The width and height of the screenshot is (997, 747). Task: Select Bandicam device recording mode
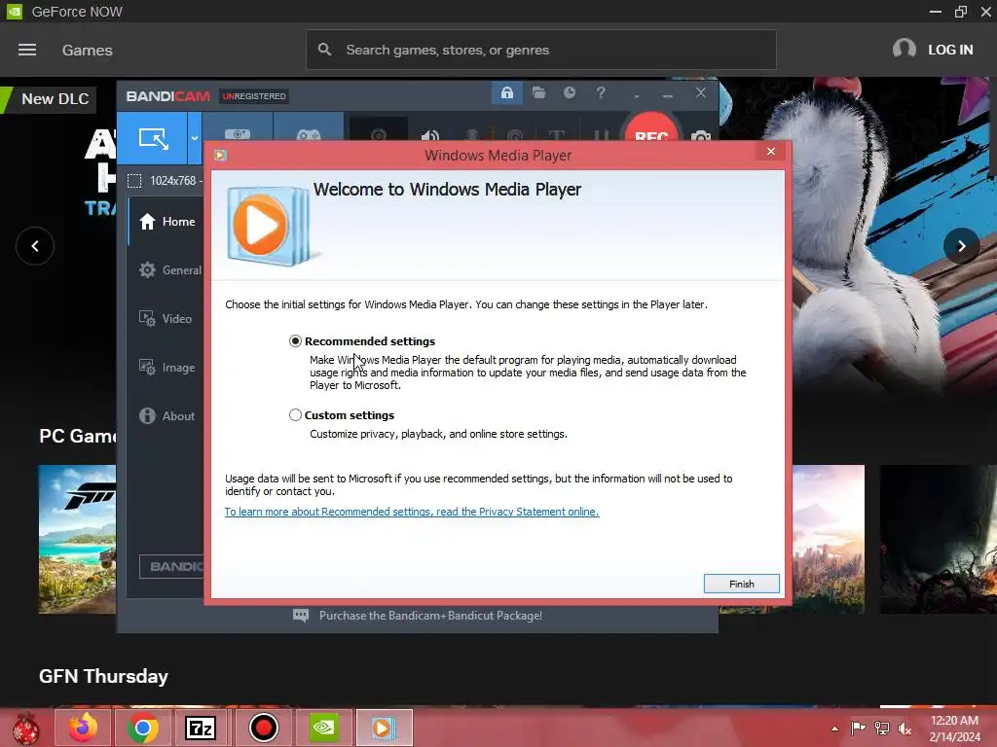pos(238,129)
